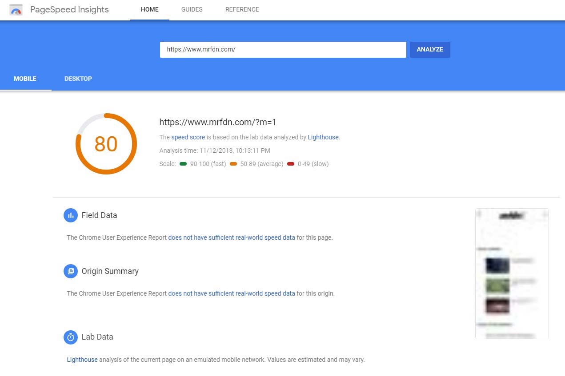This screenshot has height=376, width=565.
Task: Click the Lab Data stopwatch icon
Action: click(71, 337)
